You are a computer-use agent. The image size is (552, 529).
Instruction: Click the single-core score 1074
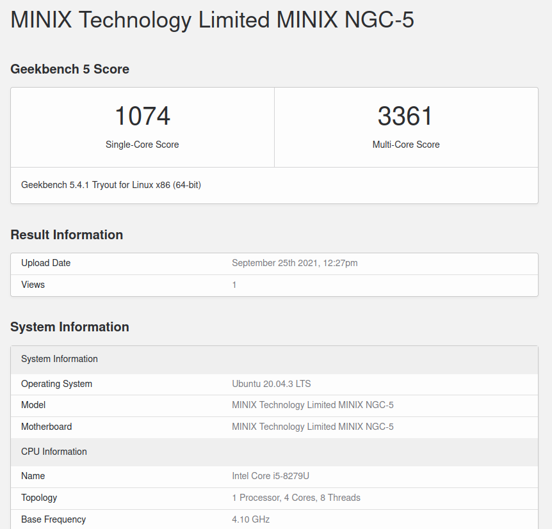tap(143, 116)
